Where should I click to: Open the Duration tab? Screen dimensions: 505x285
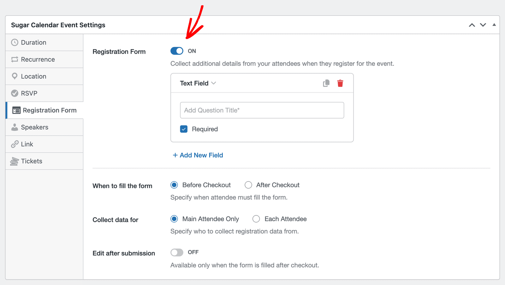(x=44, y=42)
